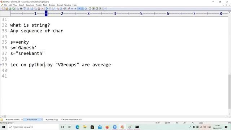Click the Save All toolbar icon
Screen dimensions: 231x130
coord(13,9)
